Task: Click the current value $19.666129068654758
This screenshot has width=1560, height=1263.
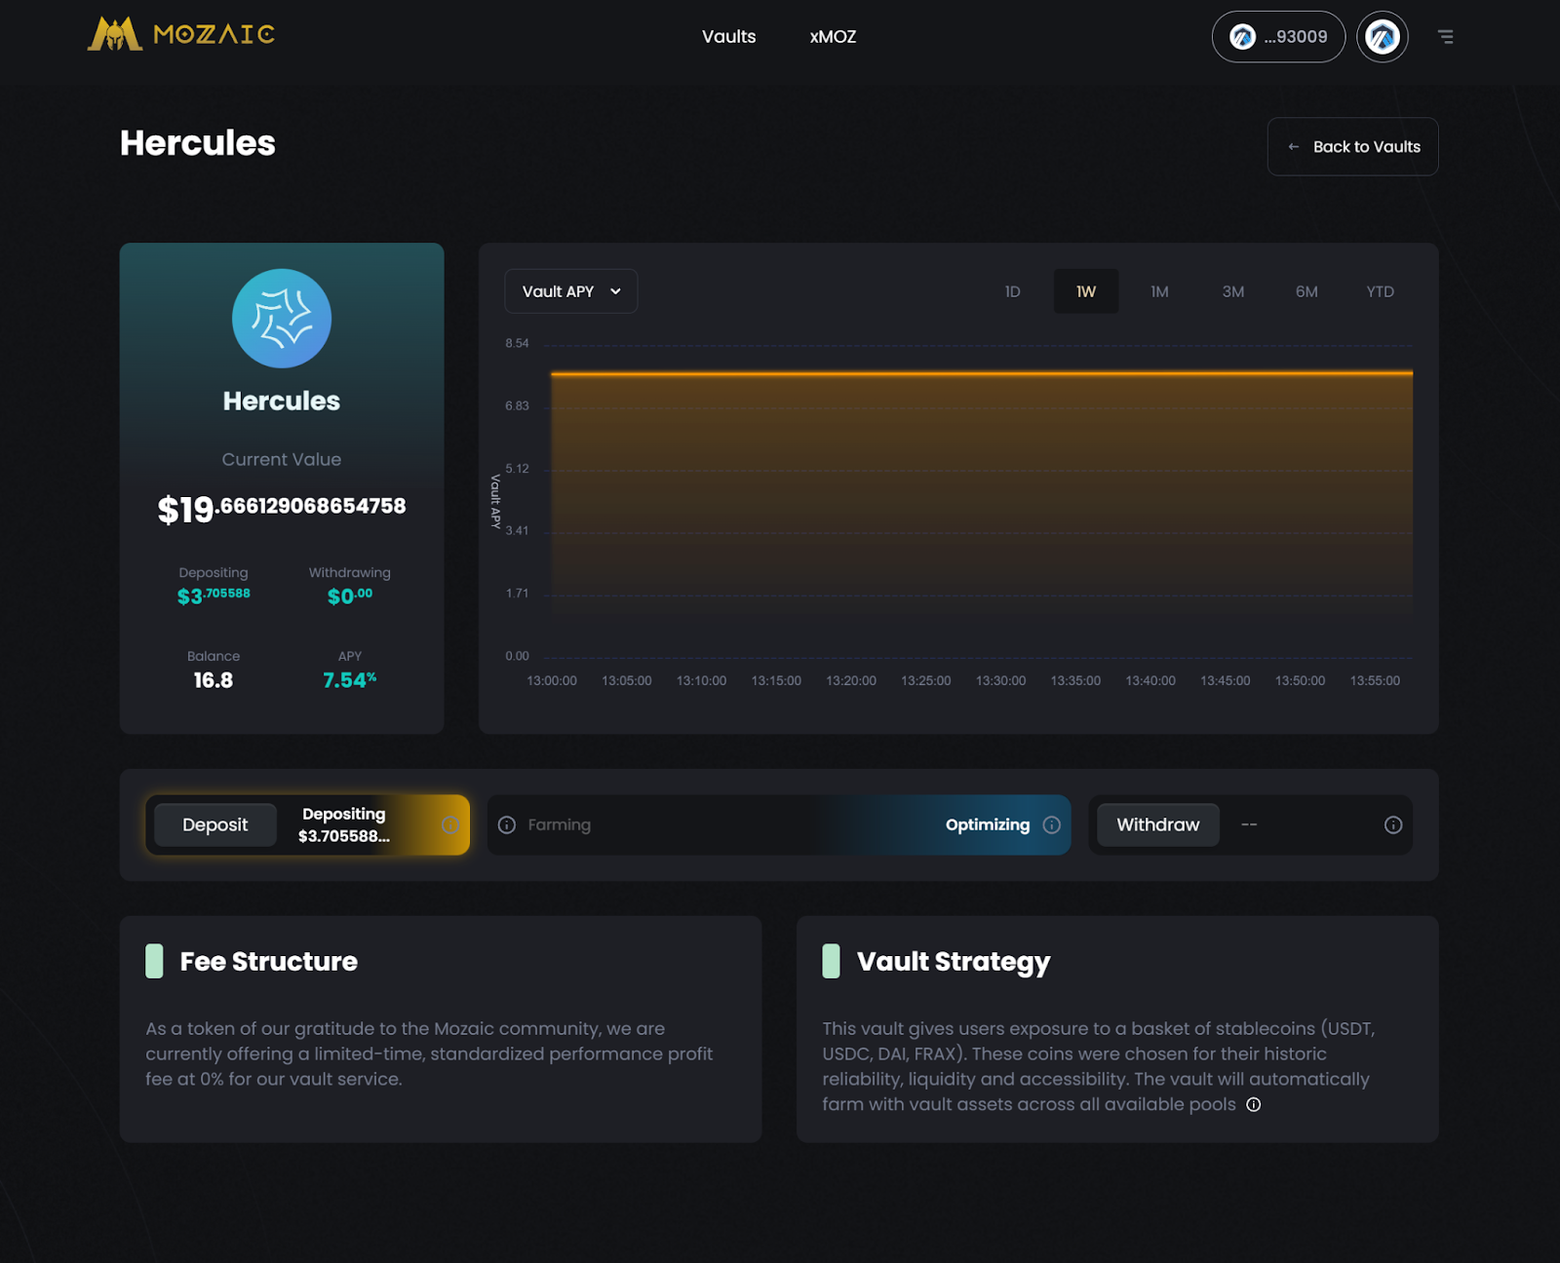Action: pos(282,509)
